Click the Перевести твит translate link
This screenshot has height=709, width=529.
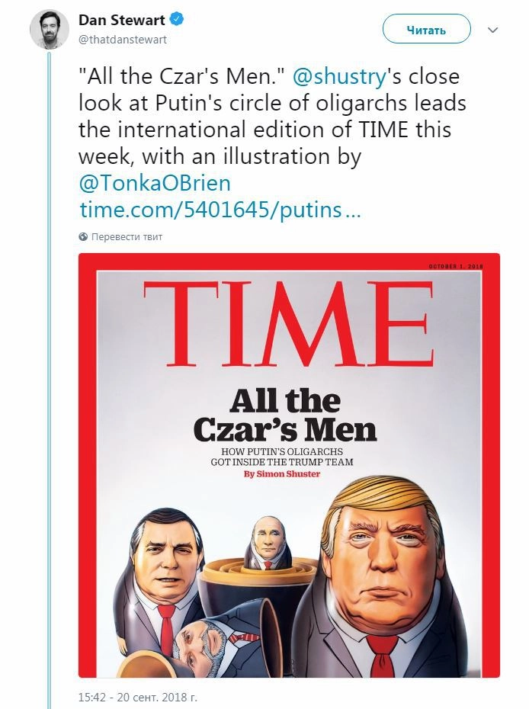pos(127,237)
